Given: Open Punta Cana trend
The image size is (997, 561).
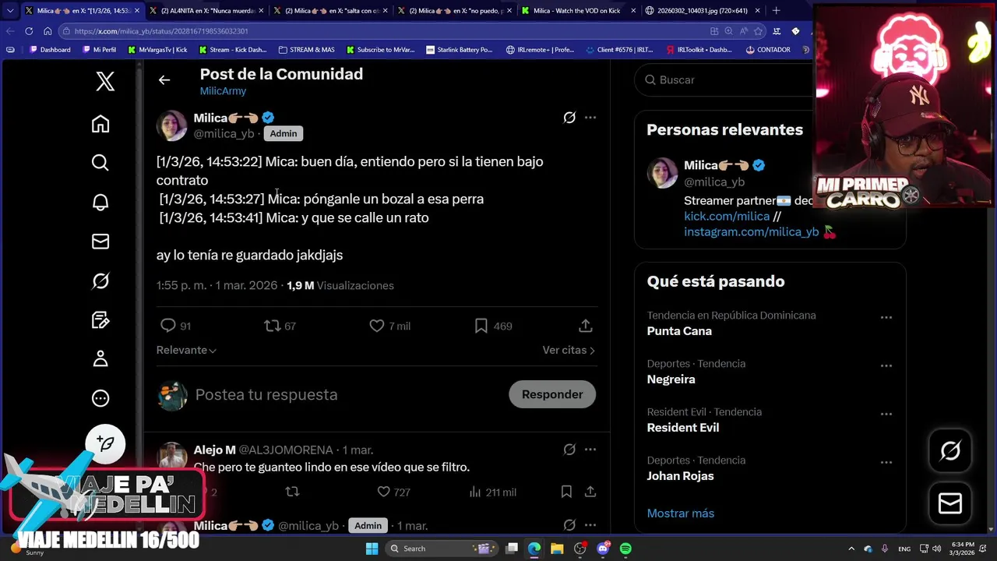Looking at the screenshot, I should point(679,331).
